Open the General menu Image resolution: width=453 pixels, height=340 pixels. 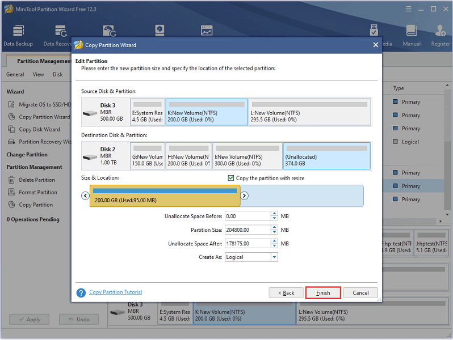point(15,74)
